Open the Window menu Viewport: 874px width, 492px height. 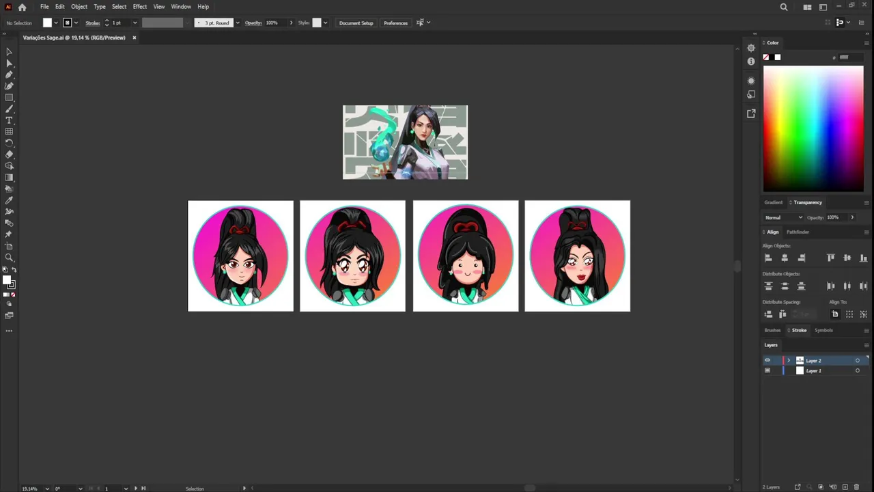(181, 7)
